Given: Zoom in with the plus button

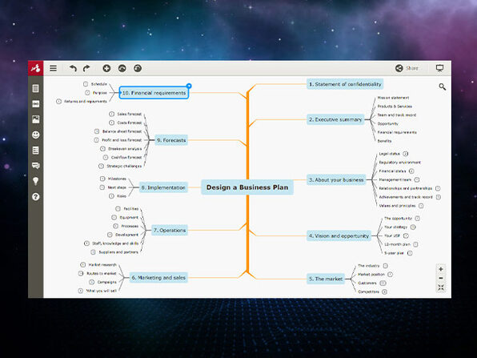Looking at the screenshot, I should tap(441, 269).
